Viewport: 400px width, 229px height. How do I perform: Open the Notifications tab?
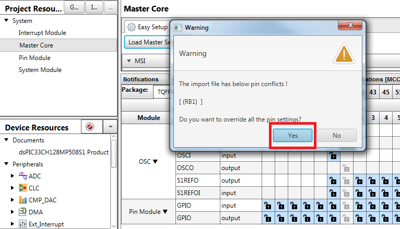[x=141, y=79]
